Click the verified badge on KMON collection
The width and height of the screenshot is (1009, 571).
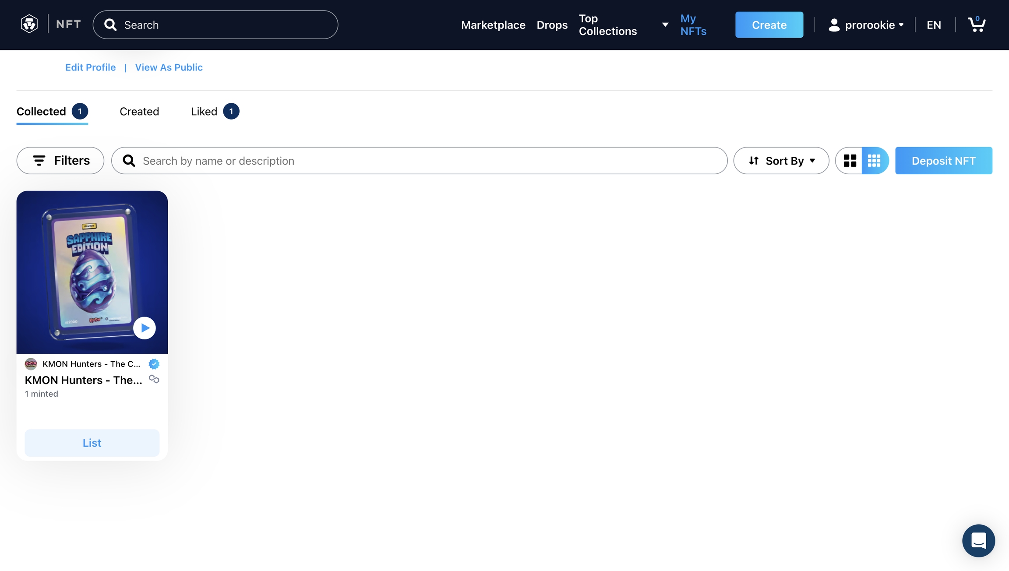(x=154, y=364)
